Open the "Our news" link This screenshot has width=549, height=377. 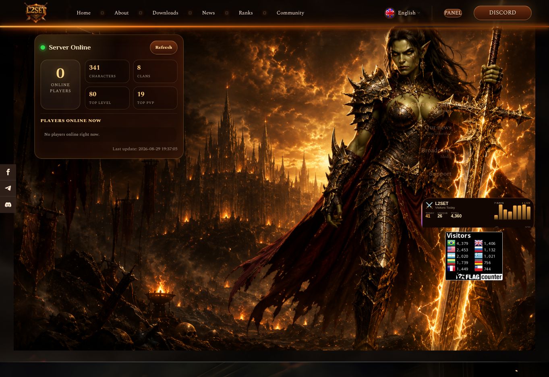(438, 127)
